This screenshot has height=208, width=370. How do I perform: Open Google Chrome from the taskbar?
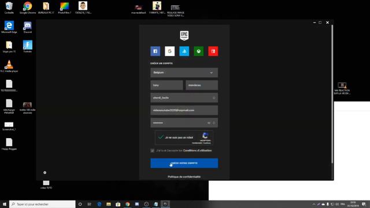127,204
